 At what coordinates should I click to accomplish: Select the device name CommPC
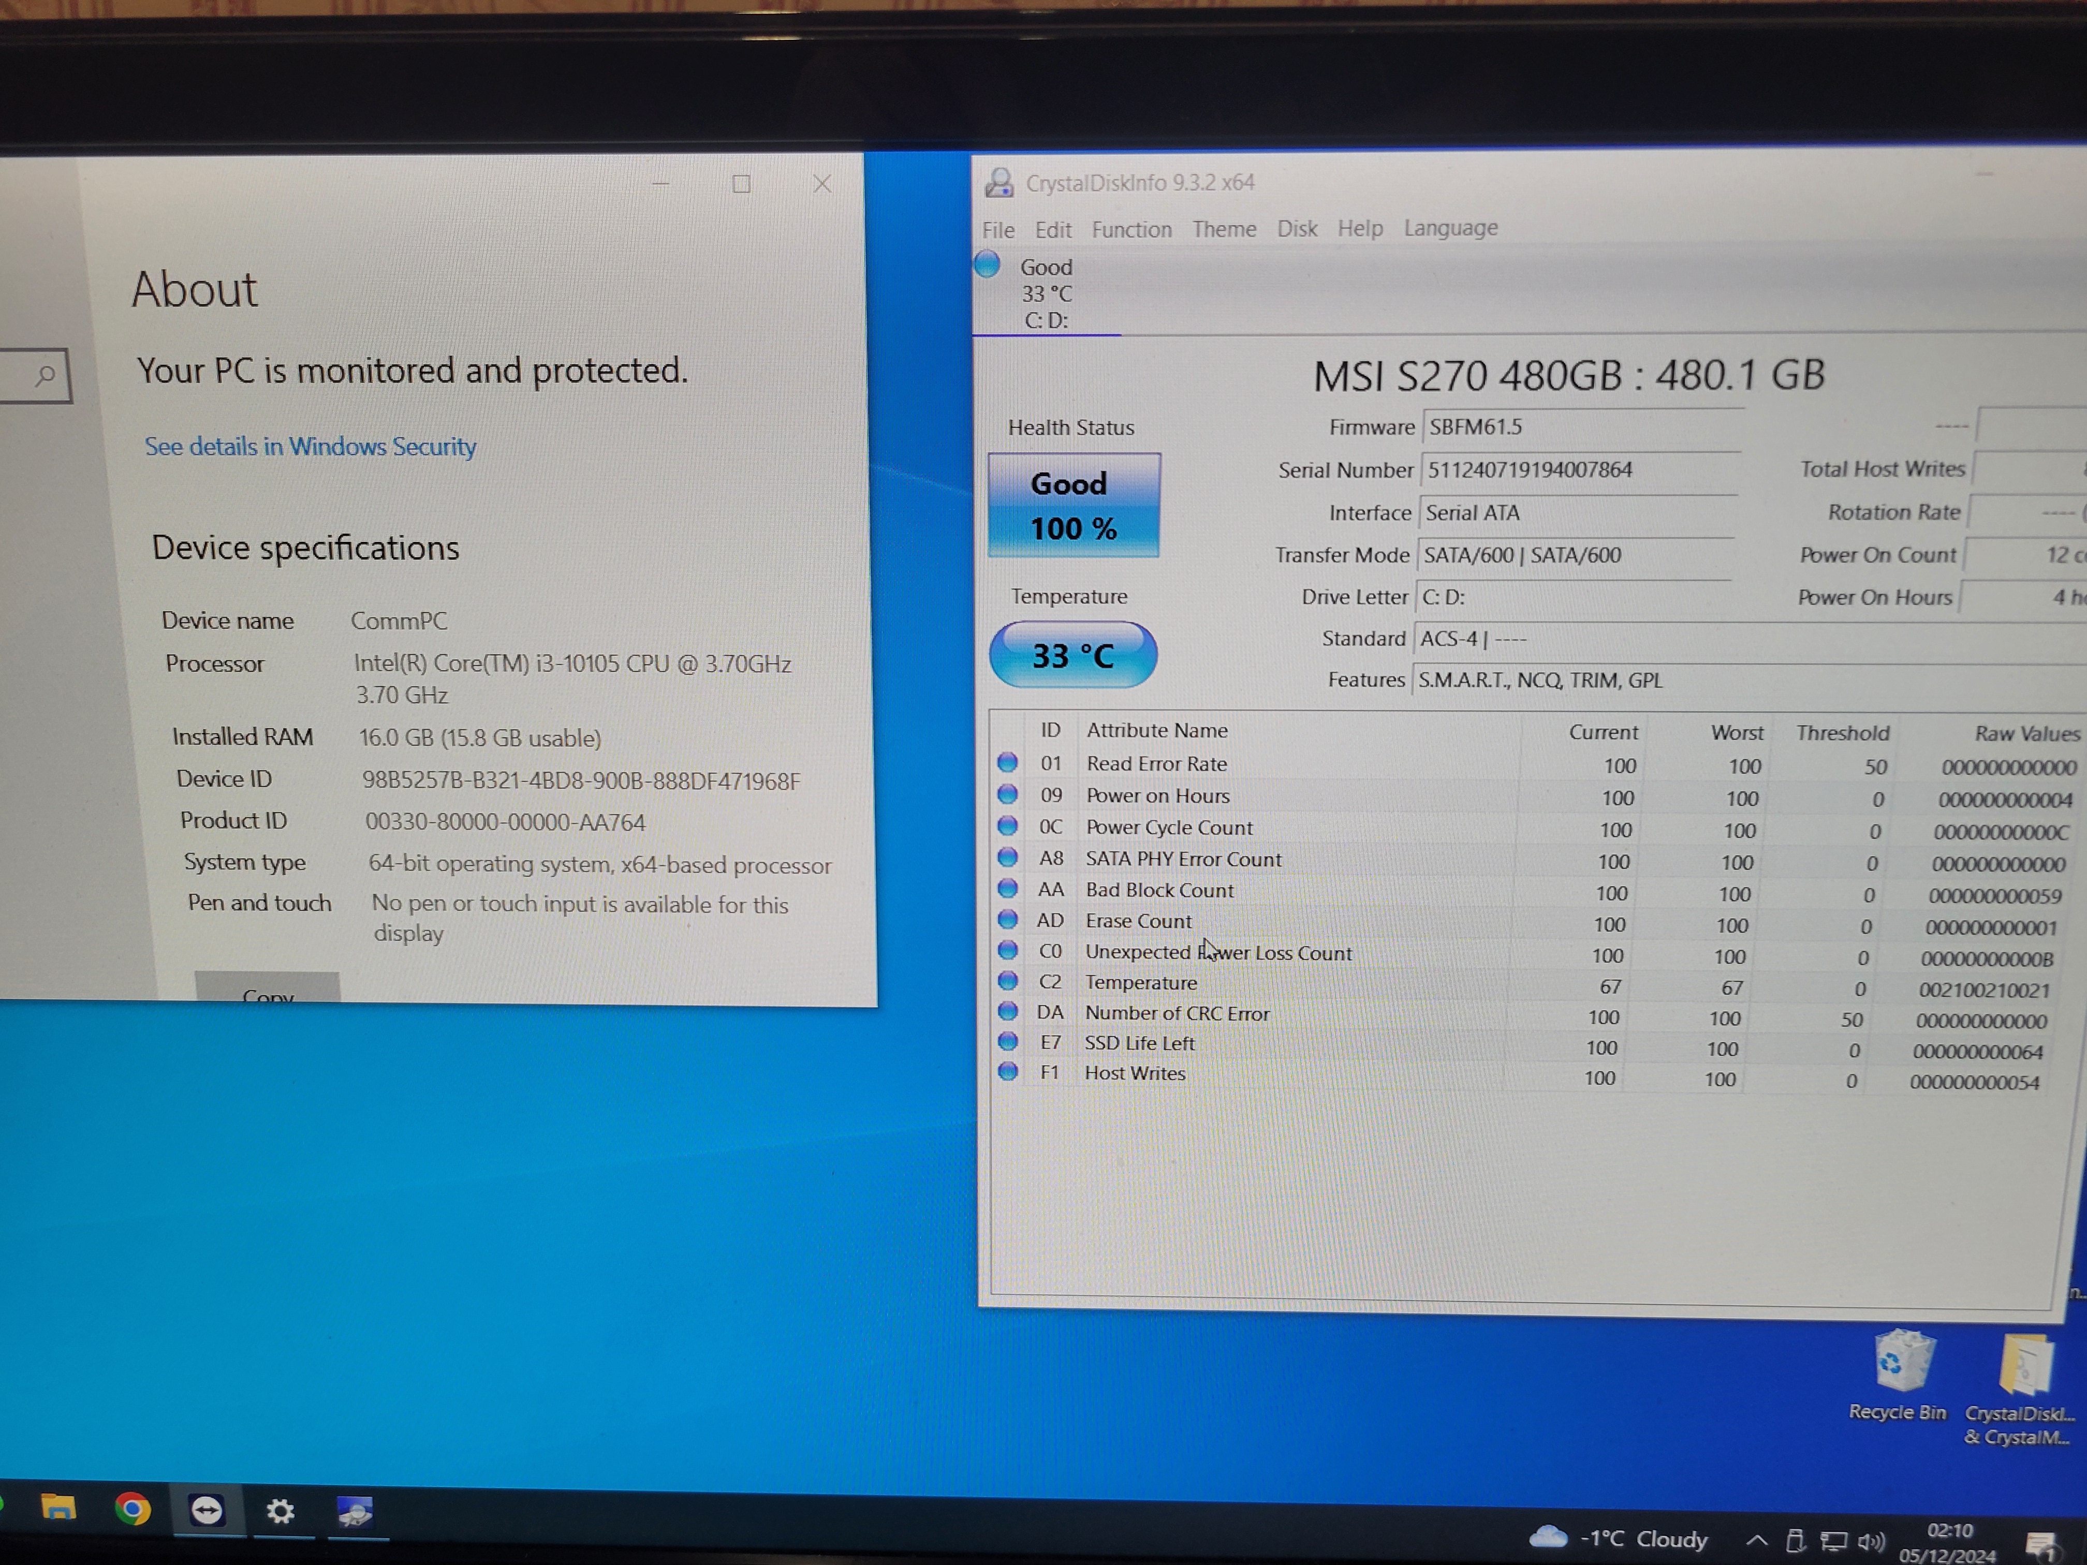(x=399, y=621)
